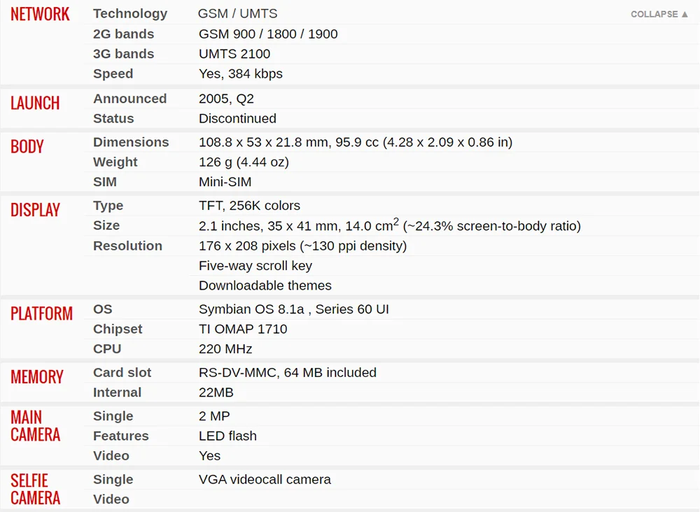The width and height of the screenshot is (700, 512).
Task: Click the BODY section heading
Action: (27, 146)
